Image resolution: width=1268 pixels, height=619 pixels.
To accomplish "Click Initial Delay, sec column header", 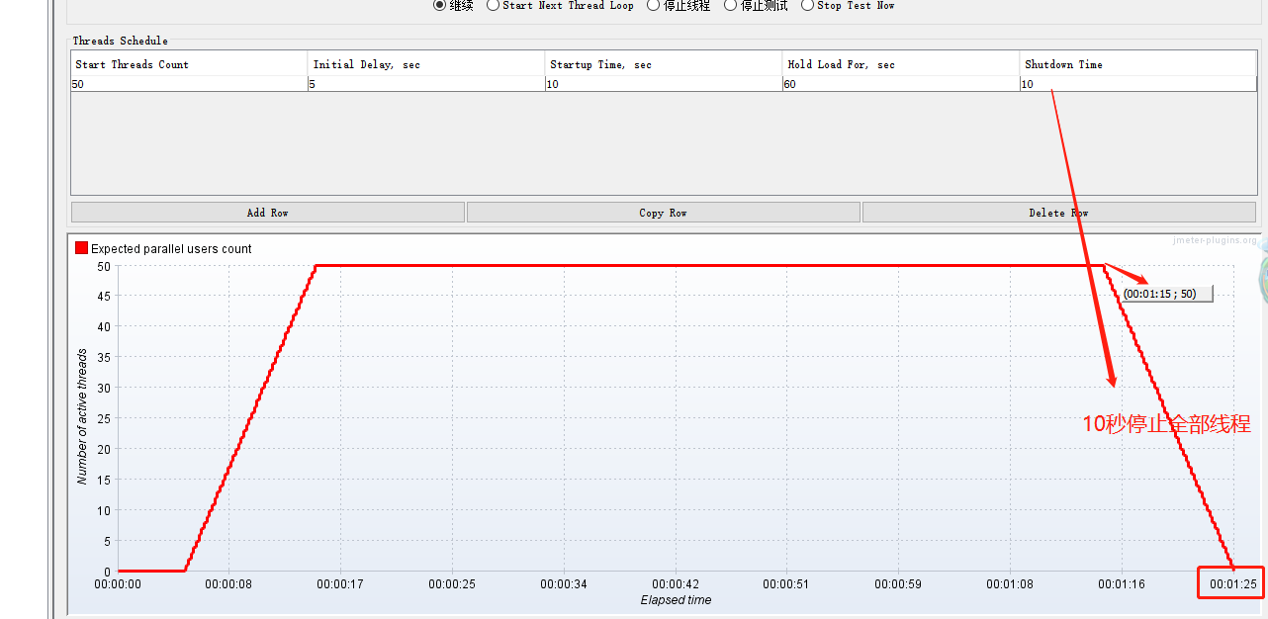I will pyautogui.click(x=426, y=64).
